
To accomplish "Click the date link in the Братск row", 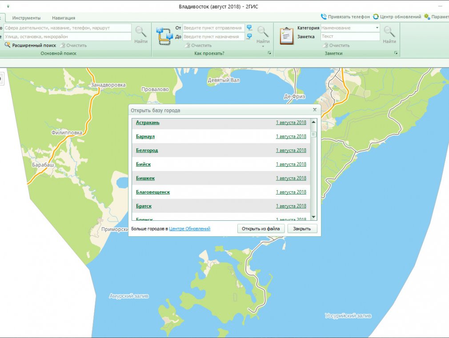I will [x=291, y=206].
